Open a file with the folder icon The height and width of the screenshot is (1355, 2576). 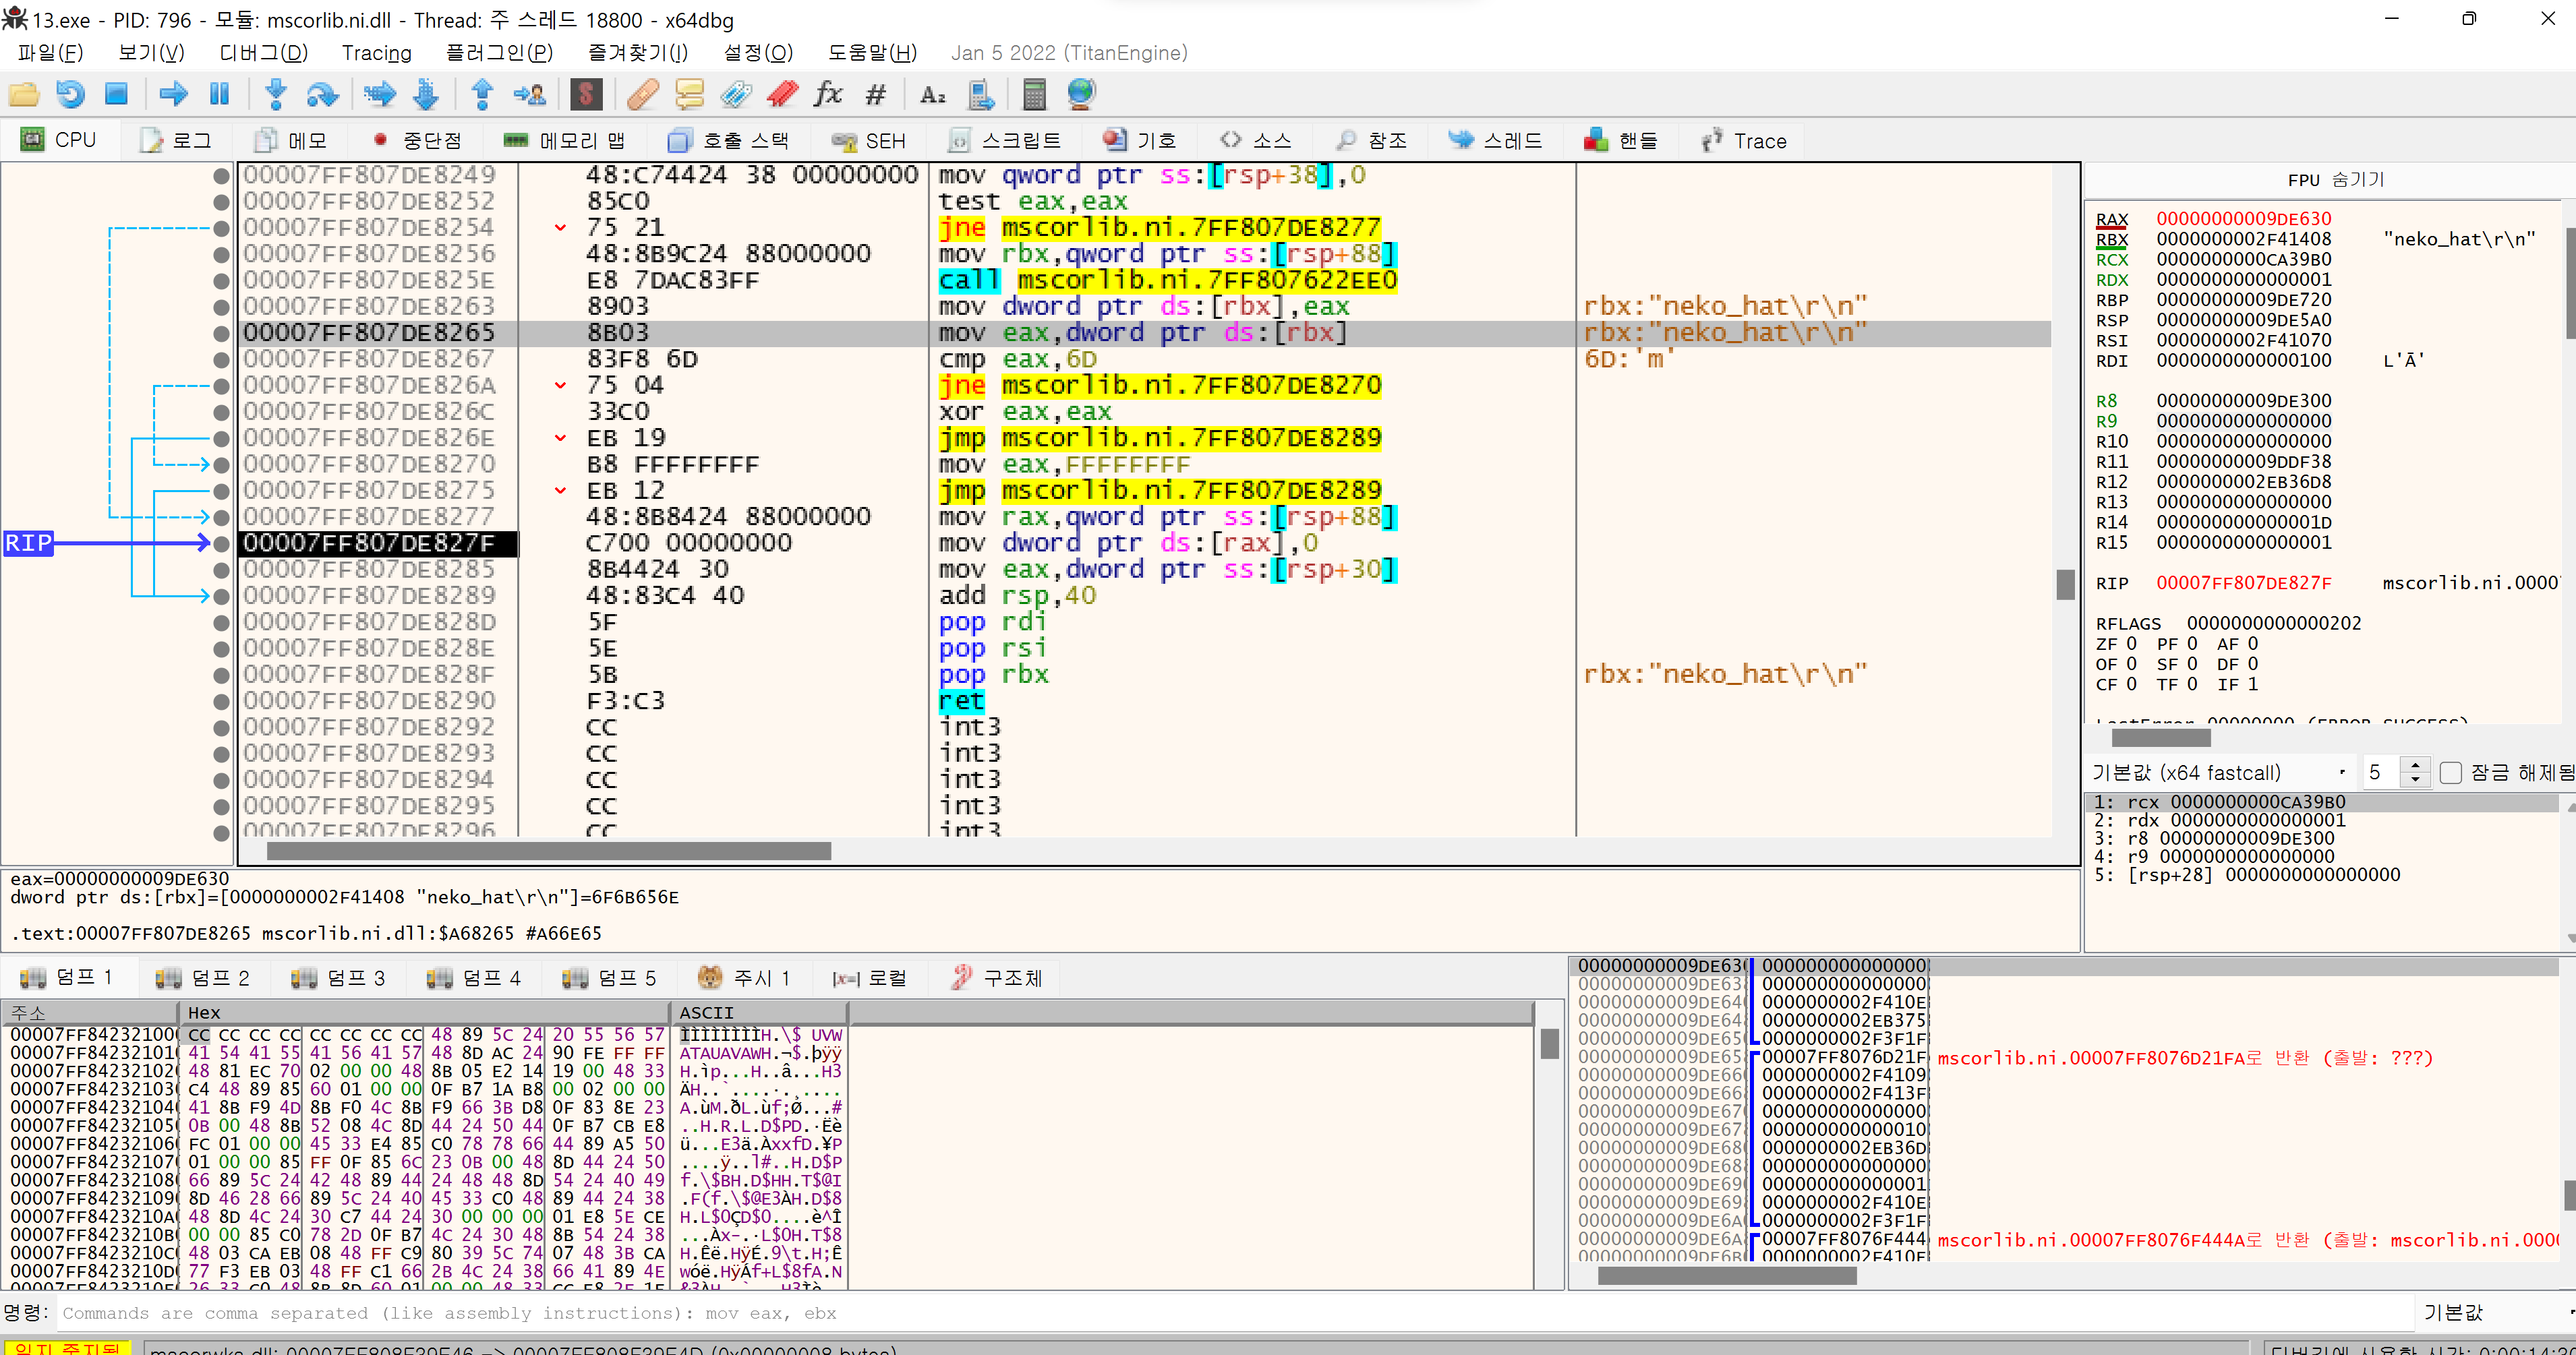24,94
